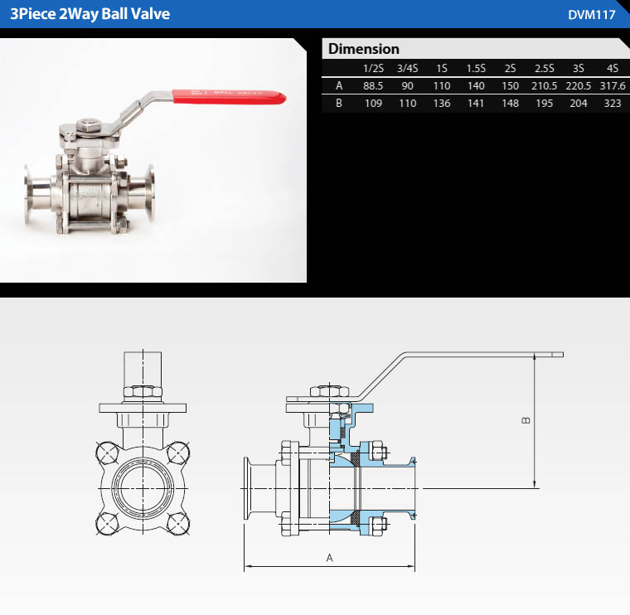Viewport: 630px width, 615px height.
Task: Click the value 317.6 in row A
Action: coord(613,86)
